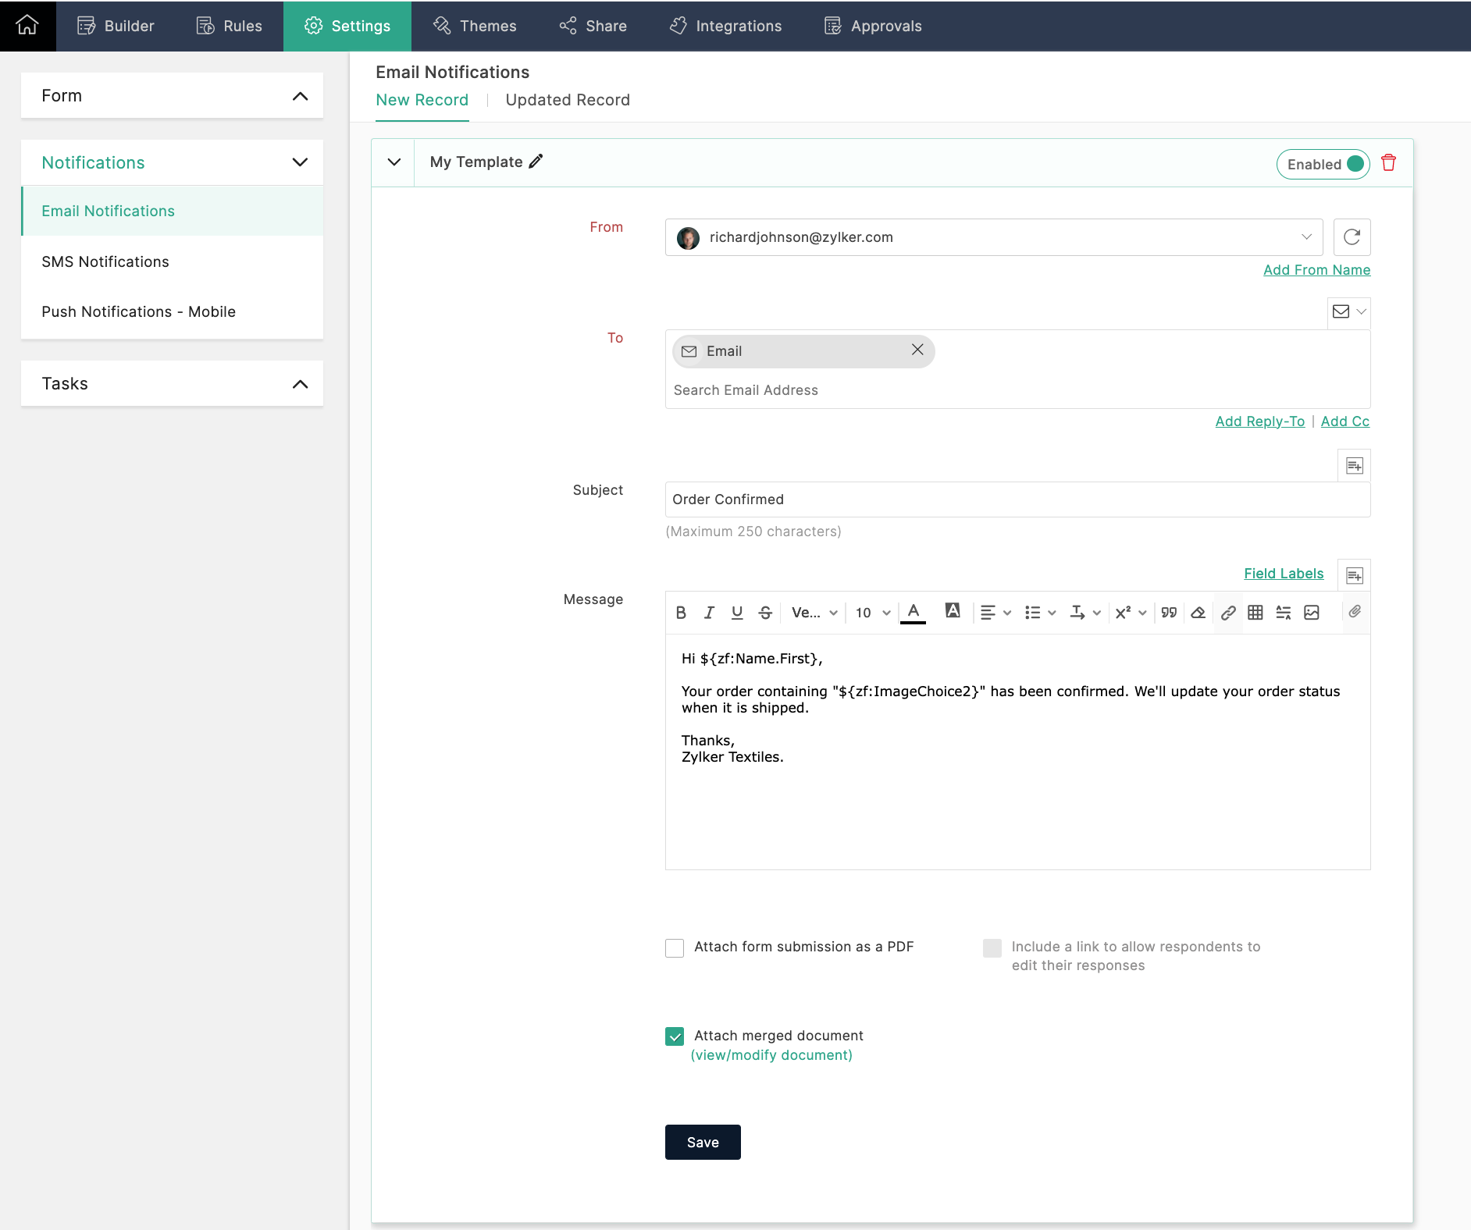Refresh the From address list
This screenshot has height=1230, width=1471.
tap(1352, 237)
